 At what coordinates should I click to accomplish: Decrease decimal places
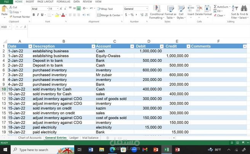pyautogui.click(x=146, y=15)
